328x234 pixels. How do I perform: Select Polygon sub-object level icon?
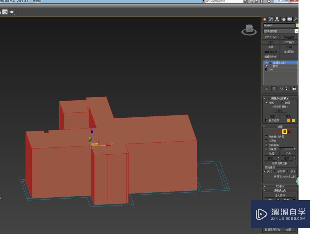coord(285,131)
